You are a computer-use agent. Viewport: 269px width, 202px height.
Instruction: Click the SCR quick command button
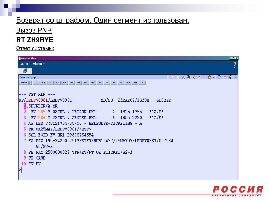coord(128,83)
